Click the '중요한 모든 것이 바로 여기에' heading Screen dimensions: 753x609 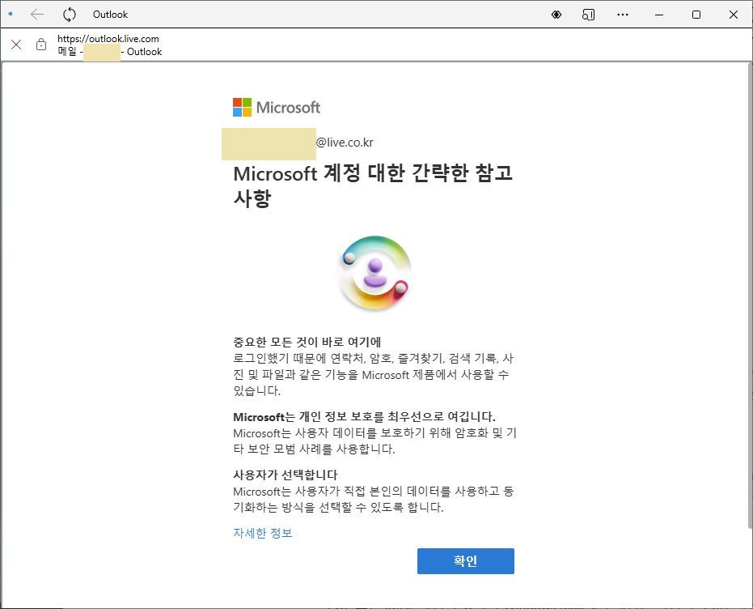point(307,342)
